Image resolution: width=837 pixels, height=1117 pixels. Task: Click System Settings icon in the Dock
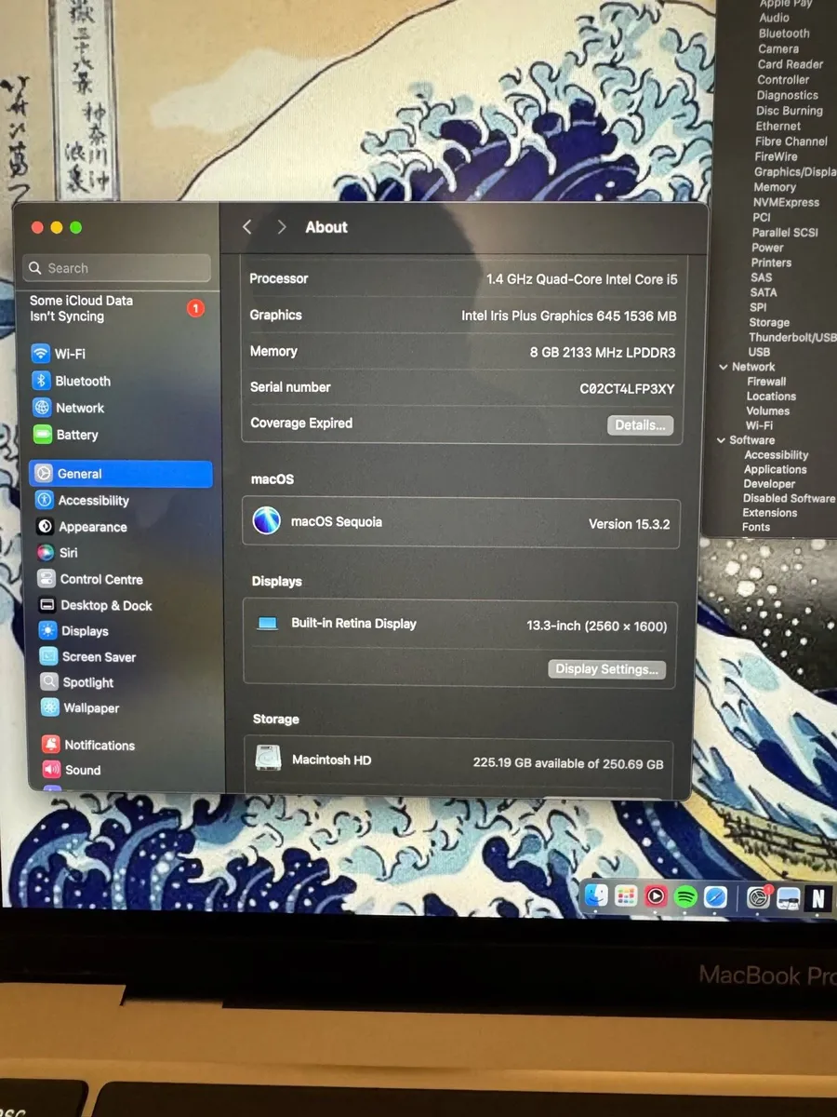coord(760,897)
